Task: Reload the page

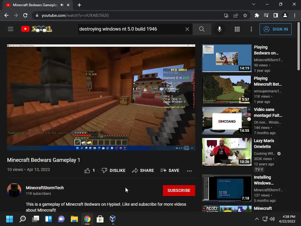Action: (x=25, y=15)
